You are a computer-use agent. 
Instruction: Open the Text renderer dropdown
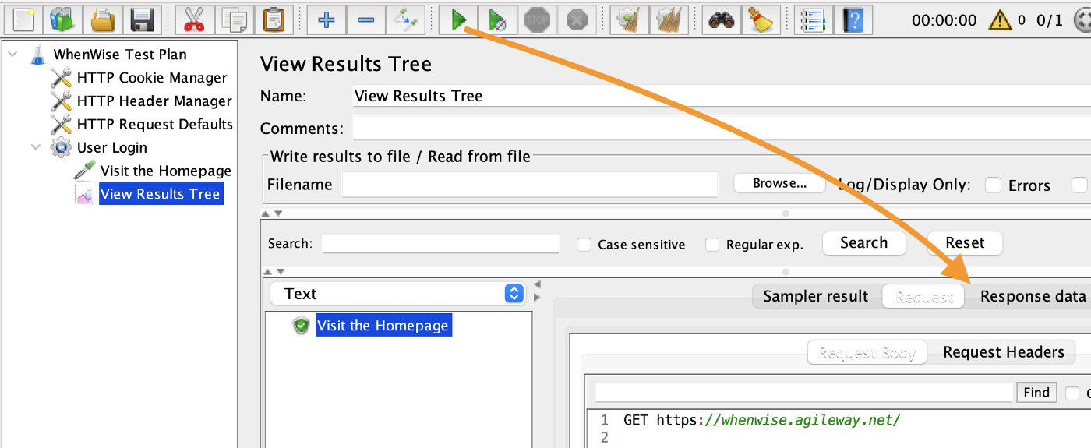coord(397,294)
